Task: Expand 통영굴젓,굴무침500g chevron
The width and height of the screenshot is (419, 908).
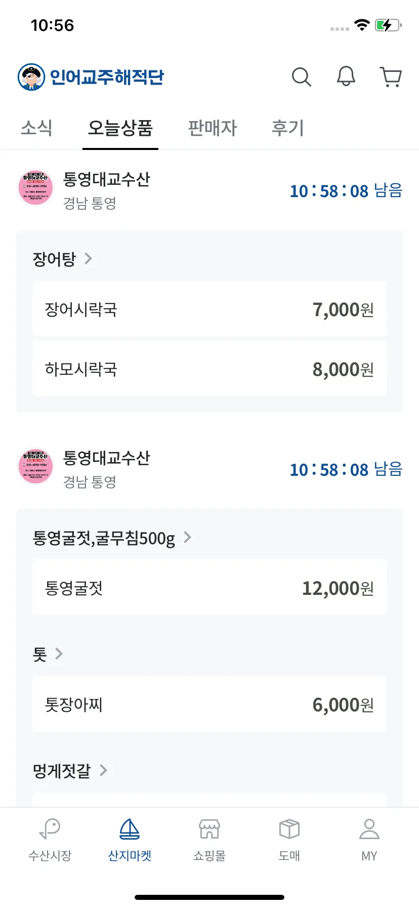Action: pyautogui.click(x=188, y=537)
